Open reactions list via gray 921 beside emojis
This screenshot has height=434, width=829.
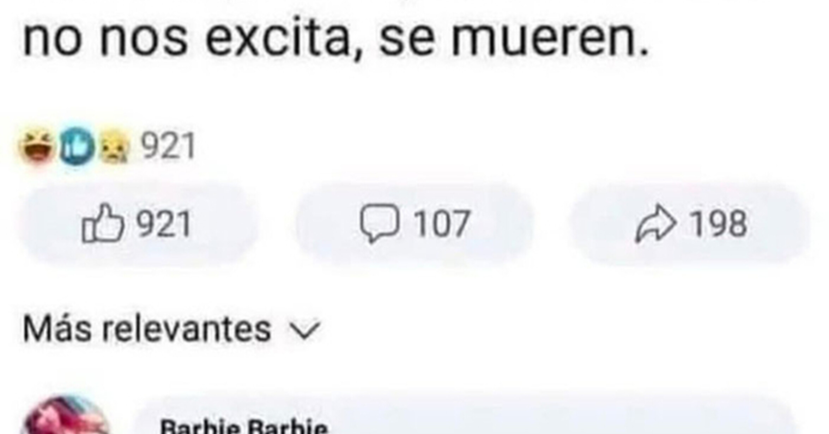coord(168,146)
